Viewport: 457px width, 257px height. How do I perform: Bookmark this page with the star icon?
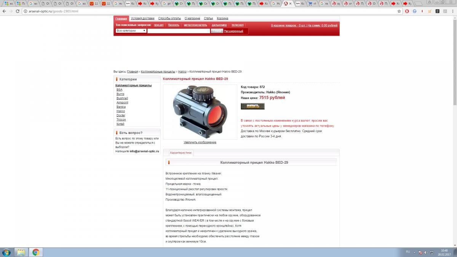point(399,11)
